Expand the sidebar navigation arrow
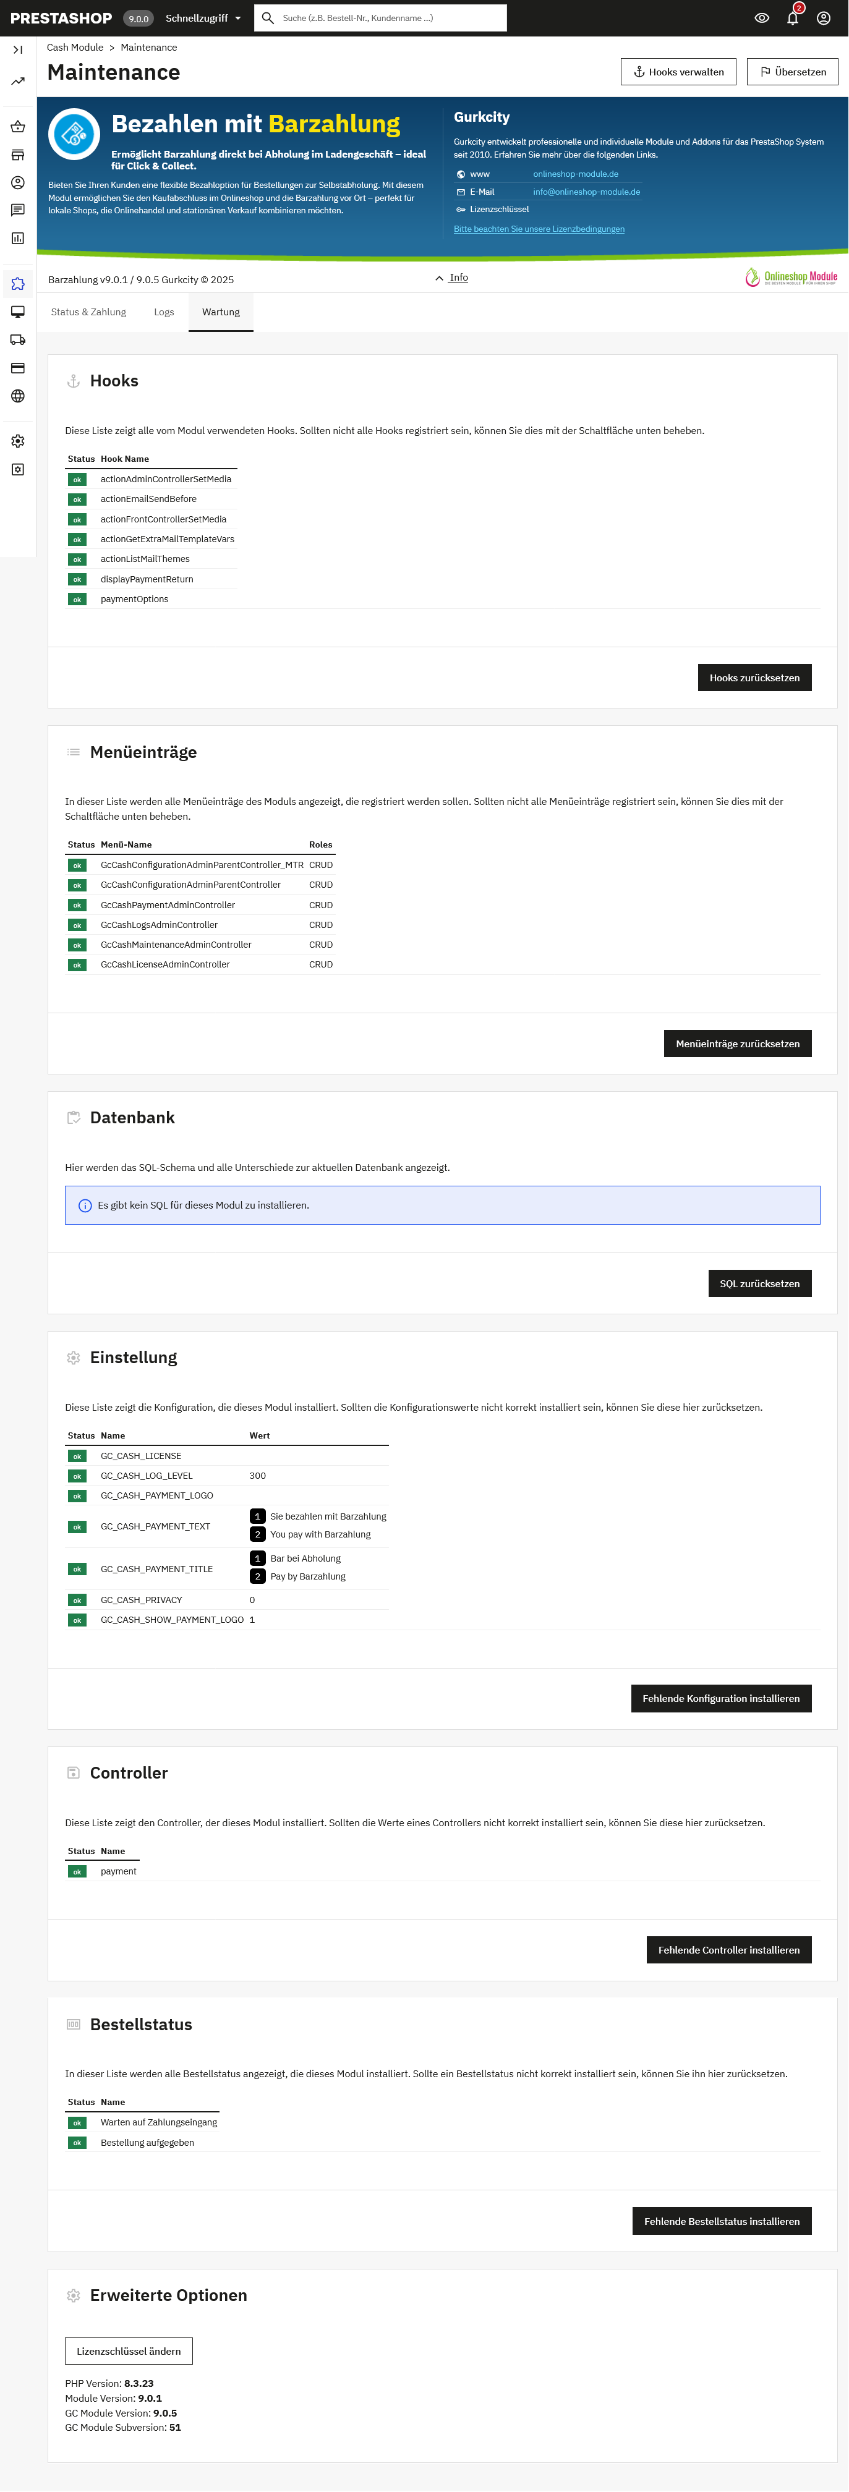The image size is (849, 2492). point(17,49)
